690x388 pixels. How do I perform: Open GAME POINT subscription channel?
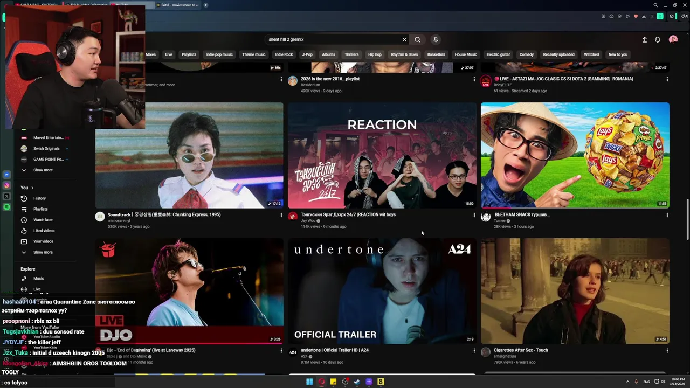pos(47,160)
